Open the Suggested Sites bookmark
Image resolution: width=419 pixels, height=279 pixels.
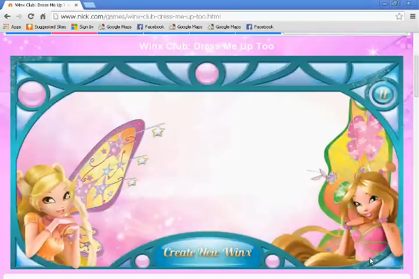46,27
